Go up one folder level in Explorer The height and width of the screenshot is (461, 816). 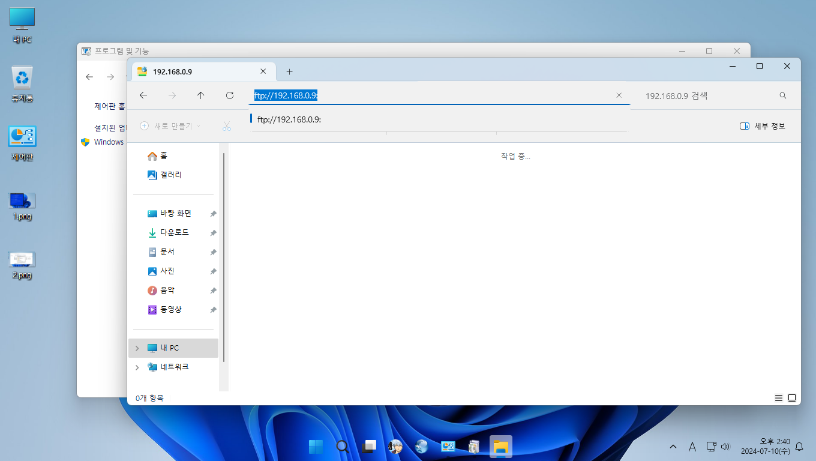point(201,95)
